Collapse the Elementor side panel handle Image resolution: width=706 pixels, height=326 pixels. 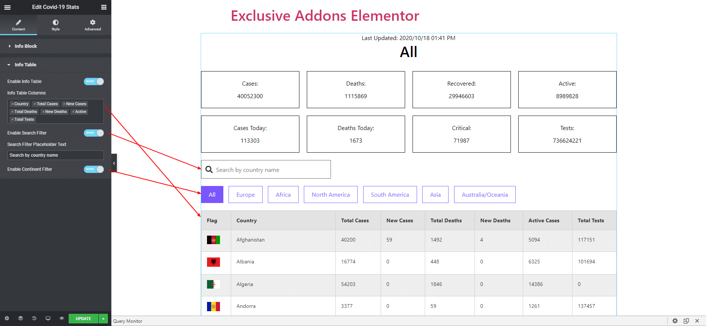pos(114,163)
